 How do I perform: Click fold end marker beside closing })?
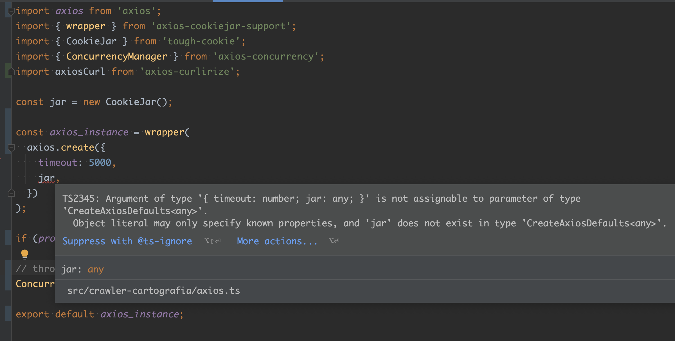[11, 193]
